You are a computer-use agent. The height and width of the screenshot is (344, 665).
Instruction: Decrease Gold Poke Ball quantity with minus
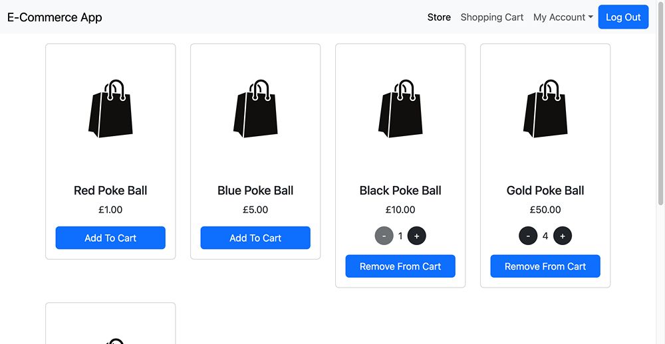(x=528, y=236)
